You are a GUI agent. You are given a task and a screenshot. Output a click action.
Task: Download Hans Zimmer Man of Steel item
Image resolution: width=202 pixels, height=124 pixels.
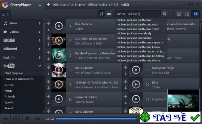click(48, 73)
